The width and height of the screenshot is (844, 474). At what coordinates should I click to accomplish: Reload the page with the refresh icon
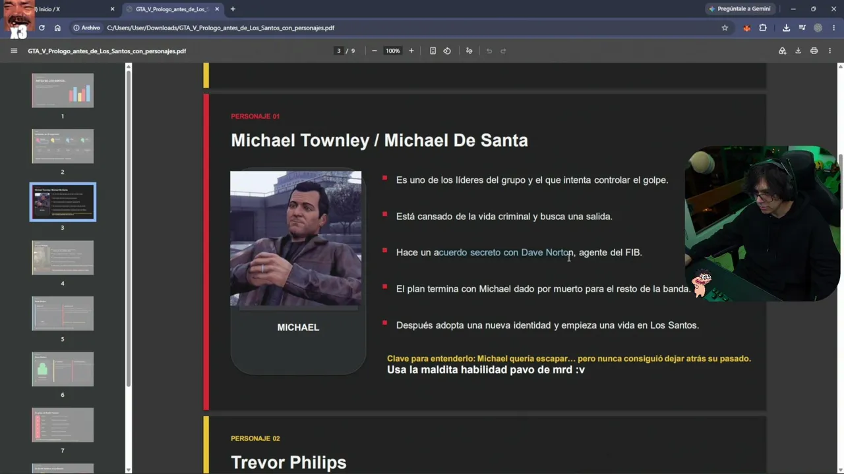coord(42,28)
